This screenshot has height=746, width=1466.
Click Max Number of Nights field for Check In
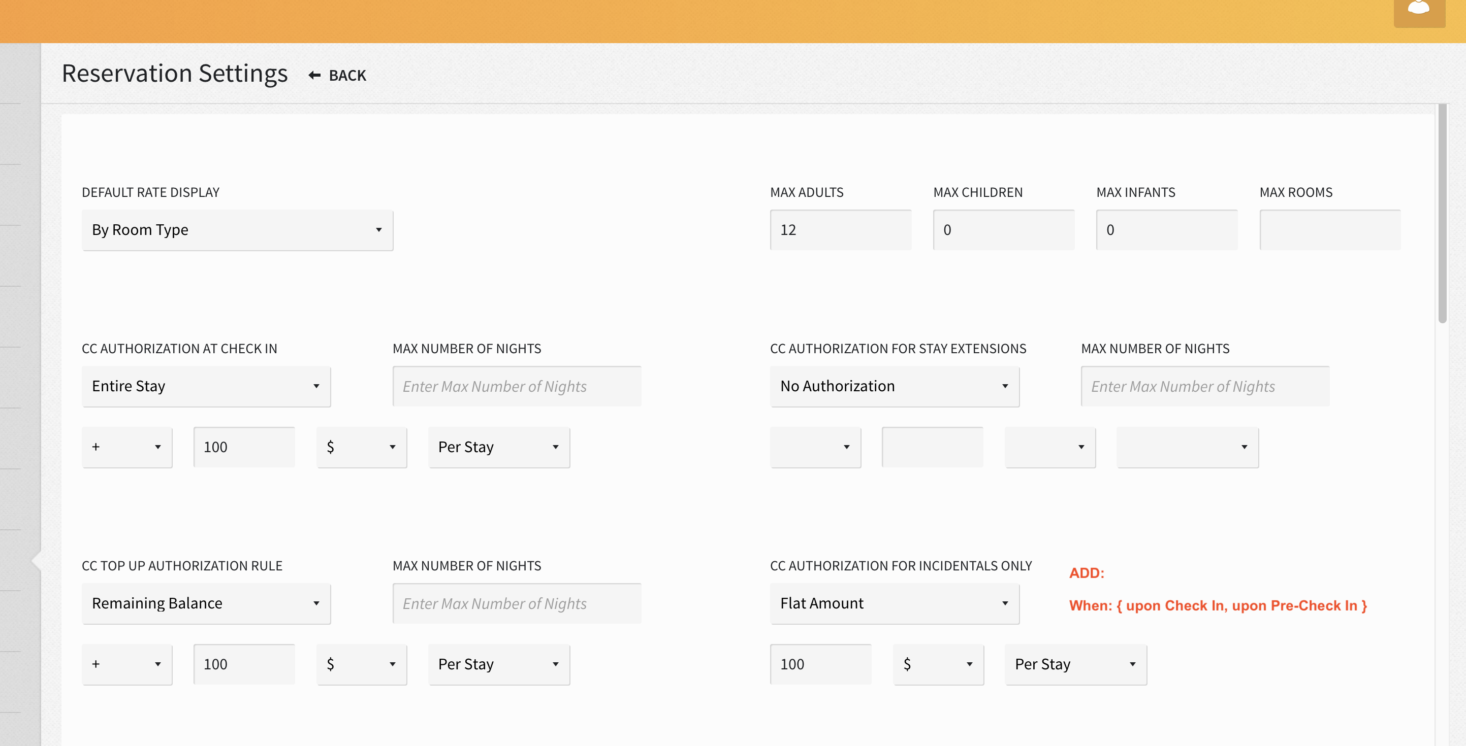[516, 386]
